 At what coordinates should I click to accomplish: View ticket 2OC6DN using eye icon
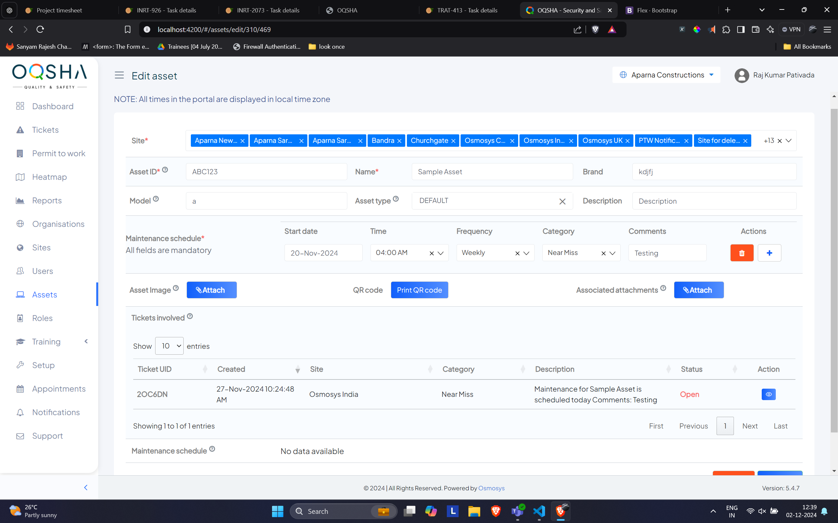click(x=768, y=394)
